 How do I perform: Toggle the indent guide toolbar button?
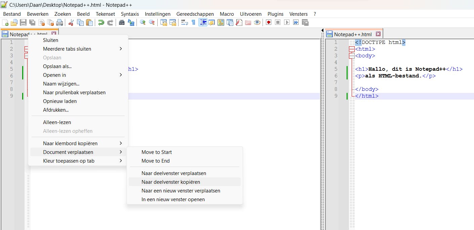click(203, 22)
